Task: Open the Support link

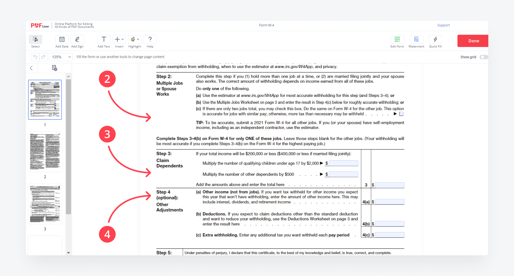Action: 443,25
